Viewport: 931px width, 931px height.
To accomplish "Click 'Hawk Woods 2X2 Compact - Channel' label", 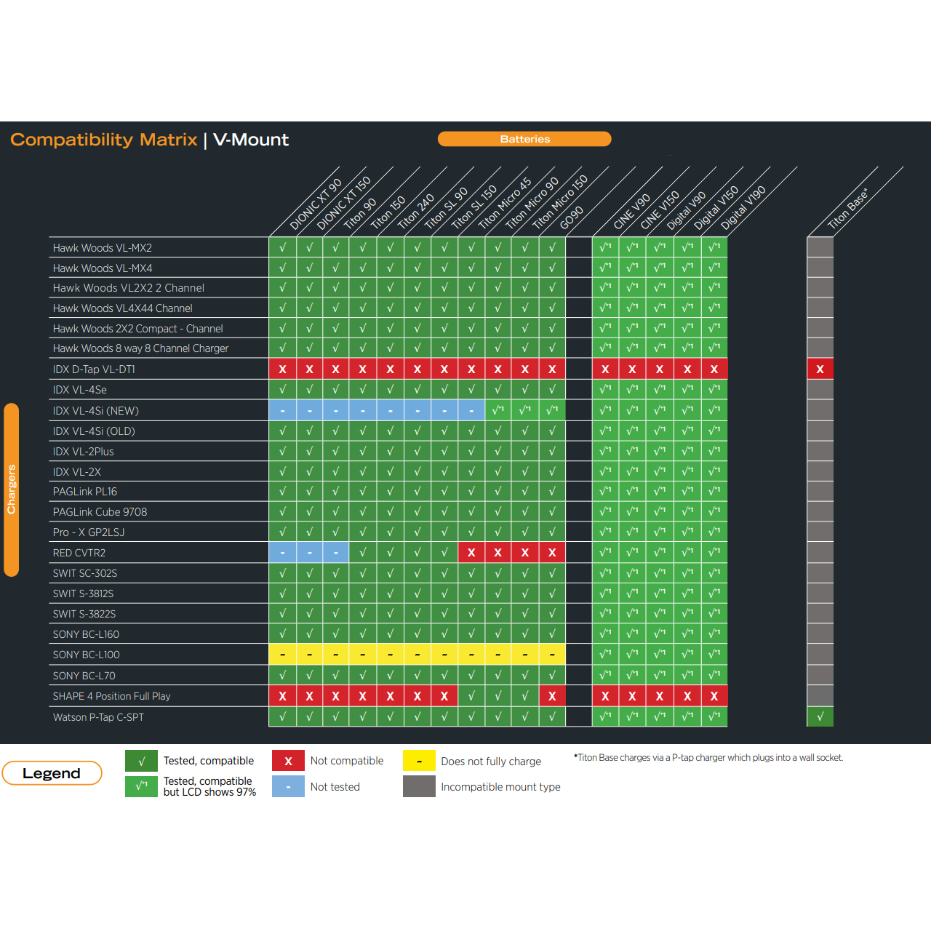I will tap(138, 329).
